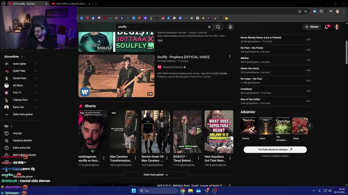
Task: Play Derrick Green VS Max Cavalera short thumbnail
Action: (156, 132)
